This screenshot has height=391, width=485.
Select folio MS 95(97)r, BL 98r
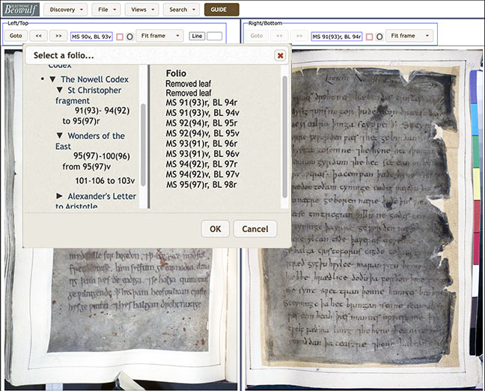[201, 185]
